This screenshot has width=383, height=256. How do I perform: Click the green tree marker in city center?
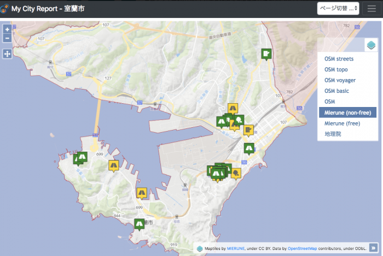pos(240,120)
